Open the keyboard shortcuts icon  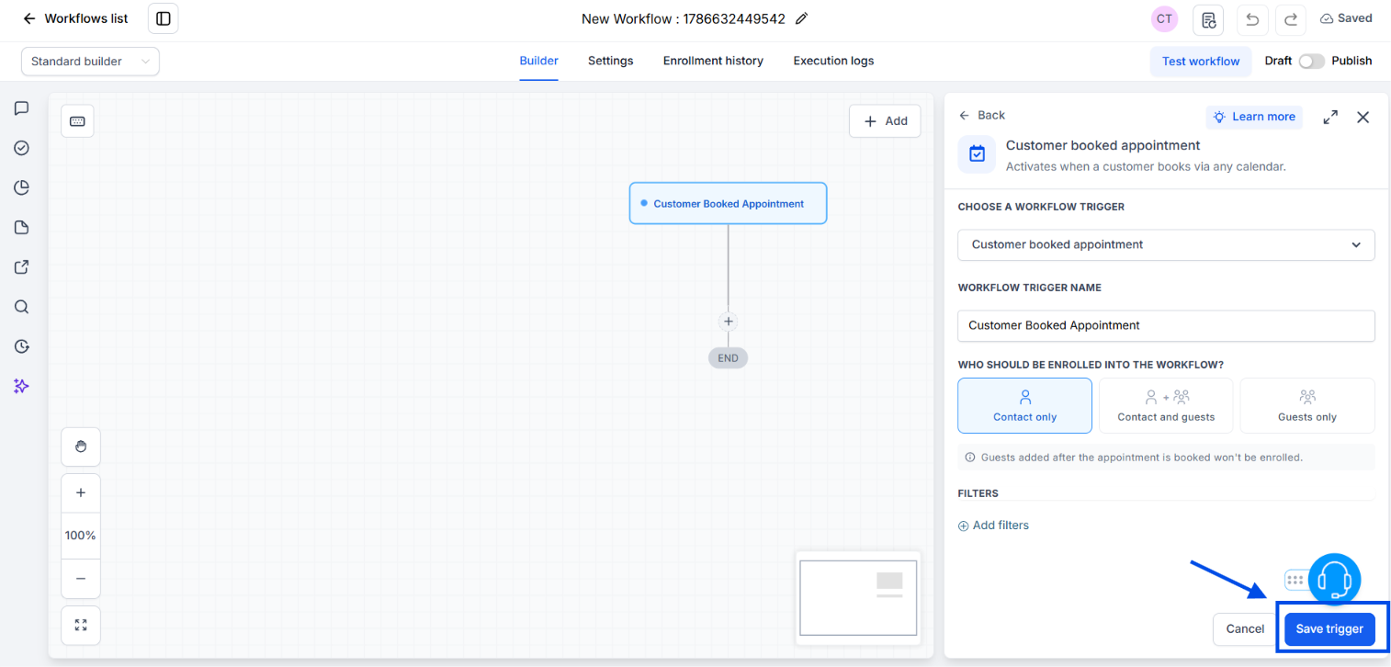click(77, 121)
